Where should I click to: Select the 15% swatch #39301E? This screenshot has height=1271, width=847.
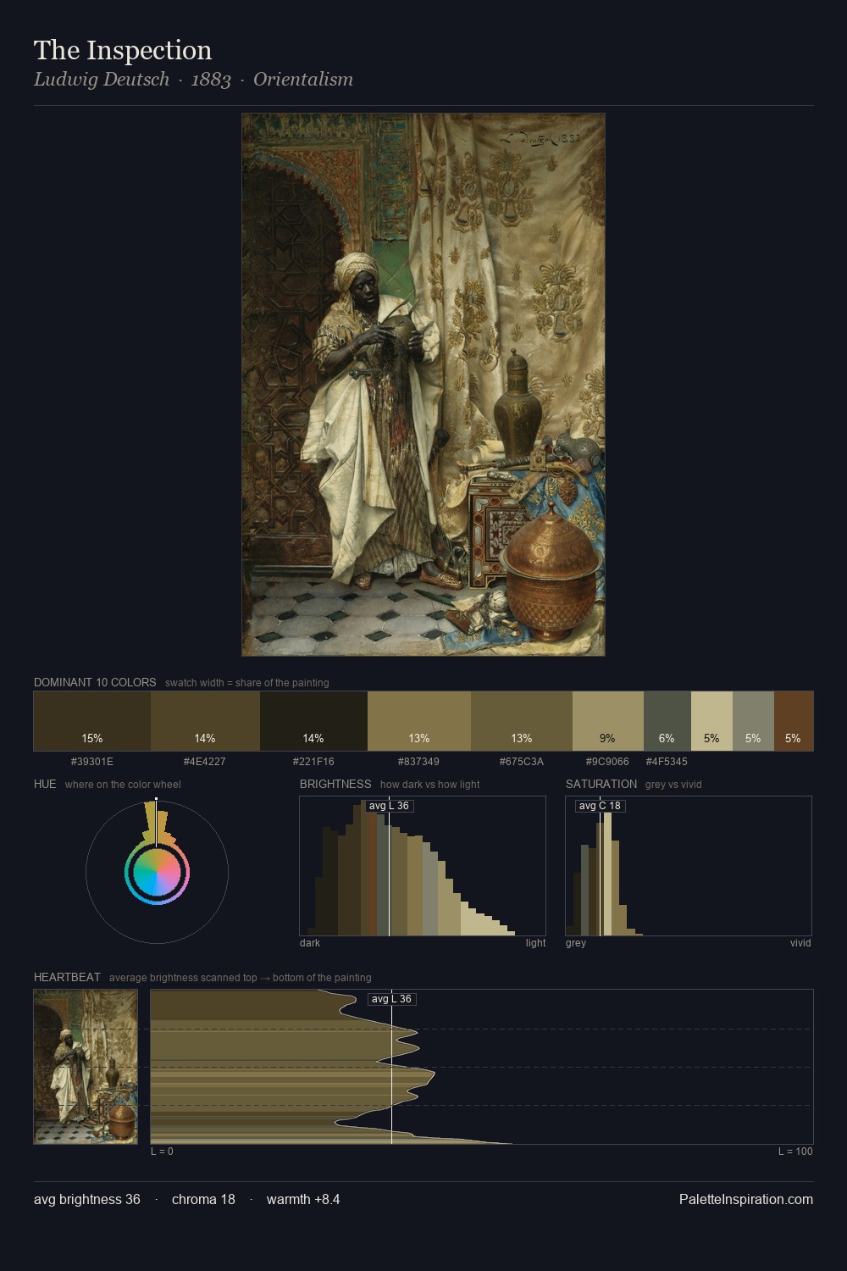[92, 721]
